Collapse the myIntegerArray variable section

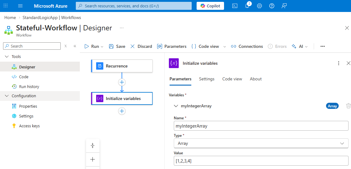[x=176, y=106]
